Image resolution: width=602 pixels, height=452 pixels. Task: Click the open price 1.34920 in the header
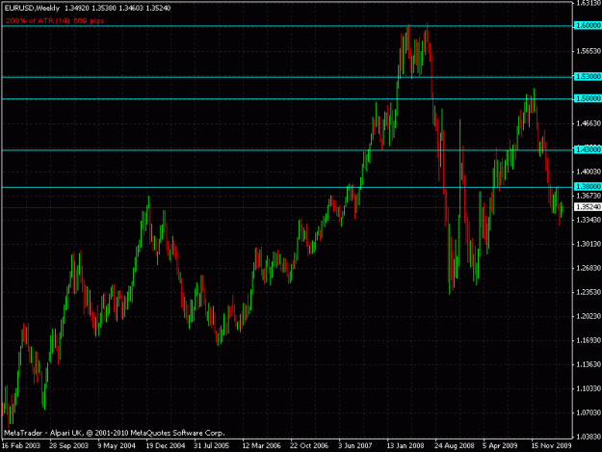pyautogui.click(x=77, y=8)
